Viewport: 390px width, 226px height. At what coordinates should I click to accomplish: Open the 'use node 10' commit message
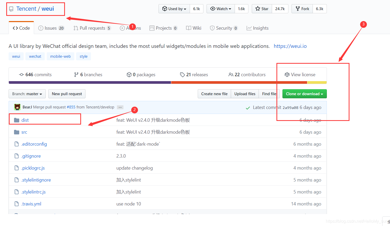[x=129, y=204]
